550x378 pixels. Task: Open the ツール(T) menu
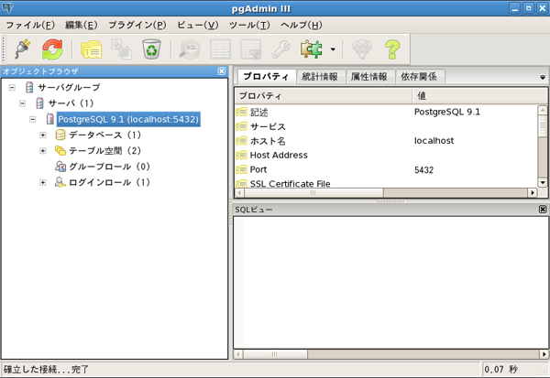(249, 26)
